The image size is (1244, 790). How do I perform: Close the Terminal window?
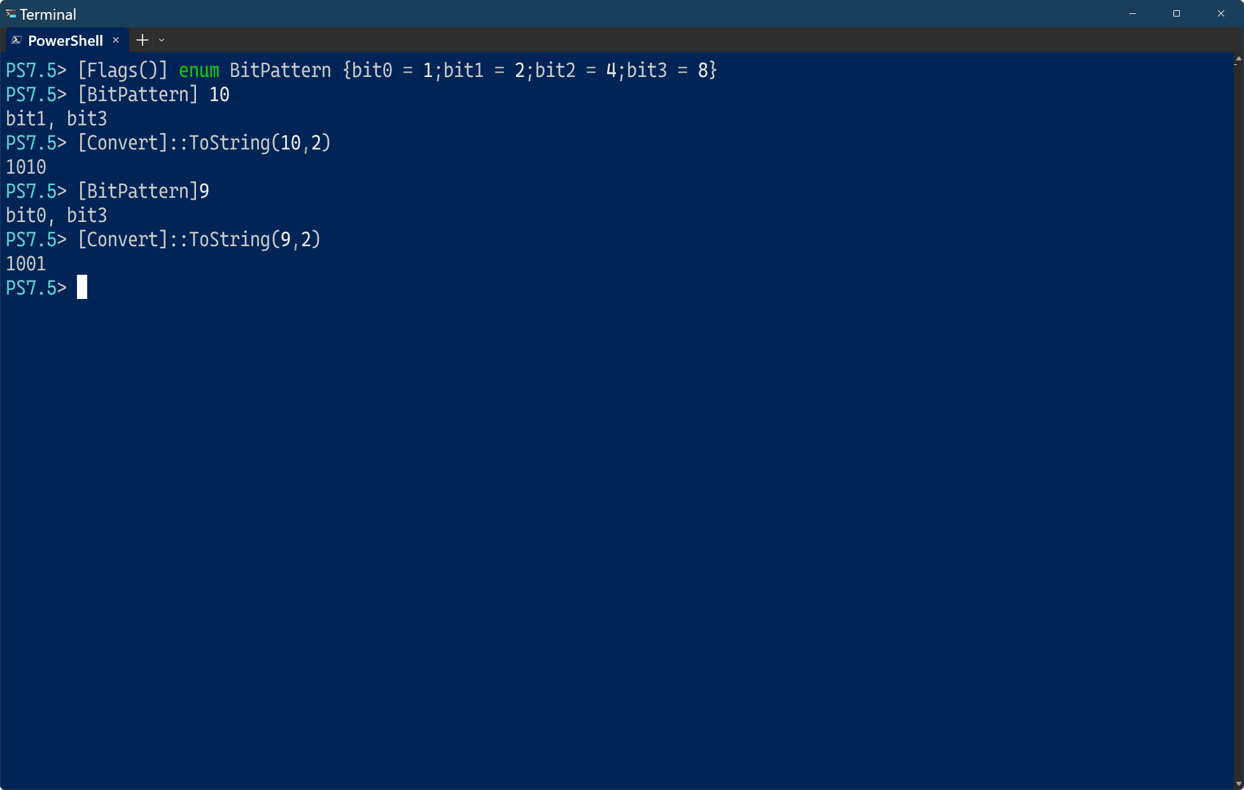coord(1220,13)
